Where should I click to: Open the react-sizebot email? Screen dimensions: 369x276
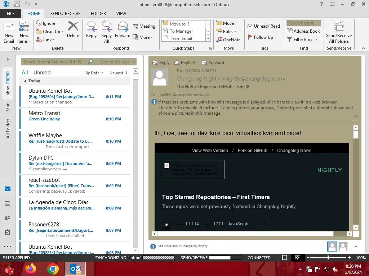[75, 186]
